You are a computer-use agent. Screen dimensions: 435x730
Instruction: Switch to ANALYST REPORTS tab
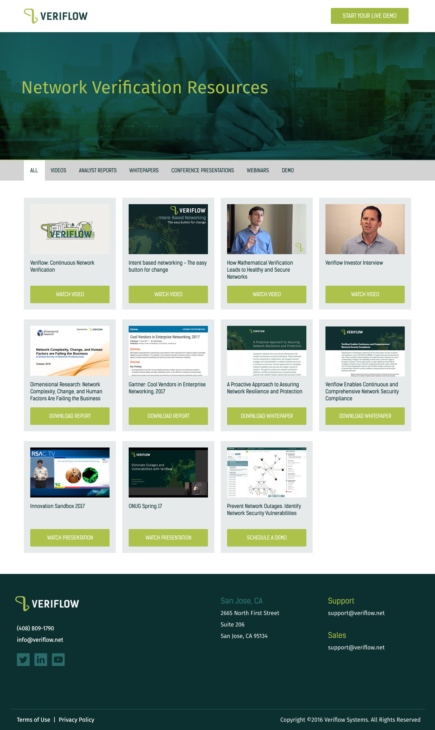[98, 170]
